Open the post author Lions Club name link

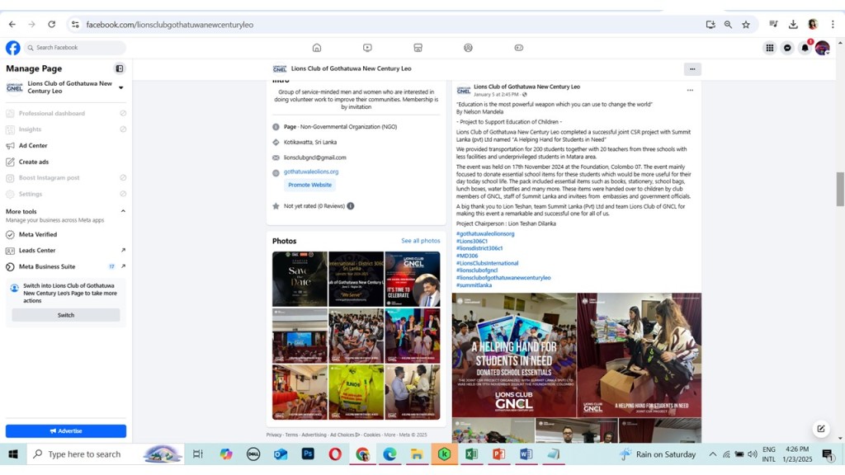tap(526, 87)
